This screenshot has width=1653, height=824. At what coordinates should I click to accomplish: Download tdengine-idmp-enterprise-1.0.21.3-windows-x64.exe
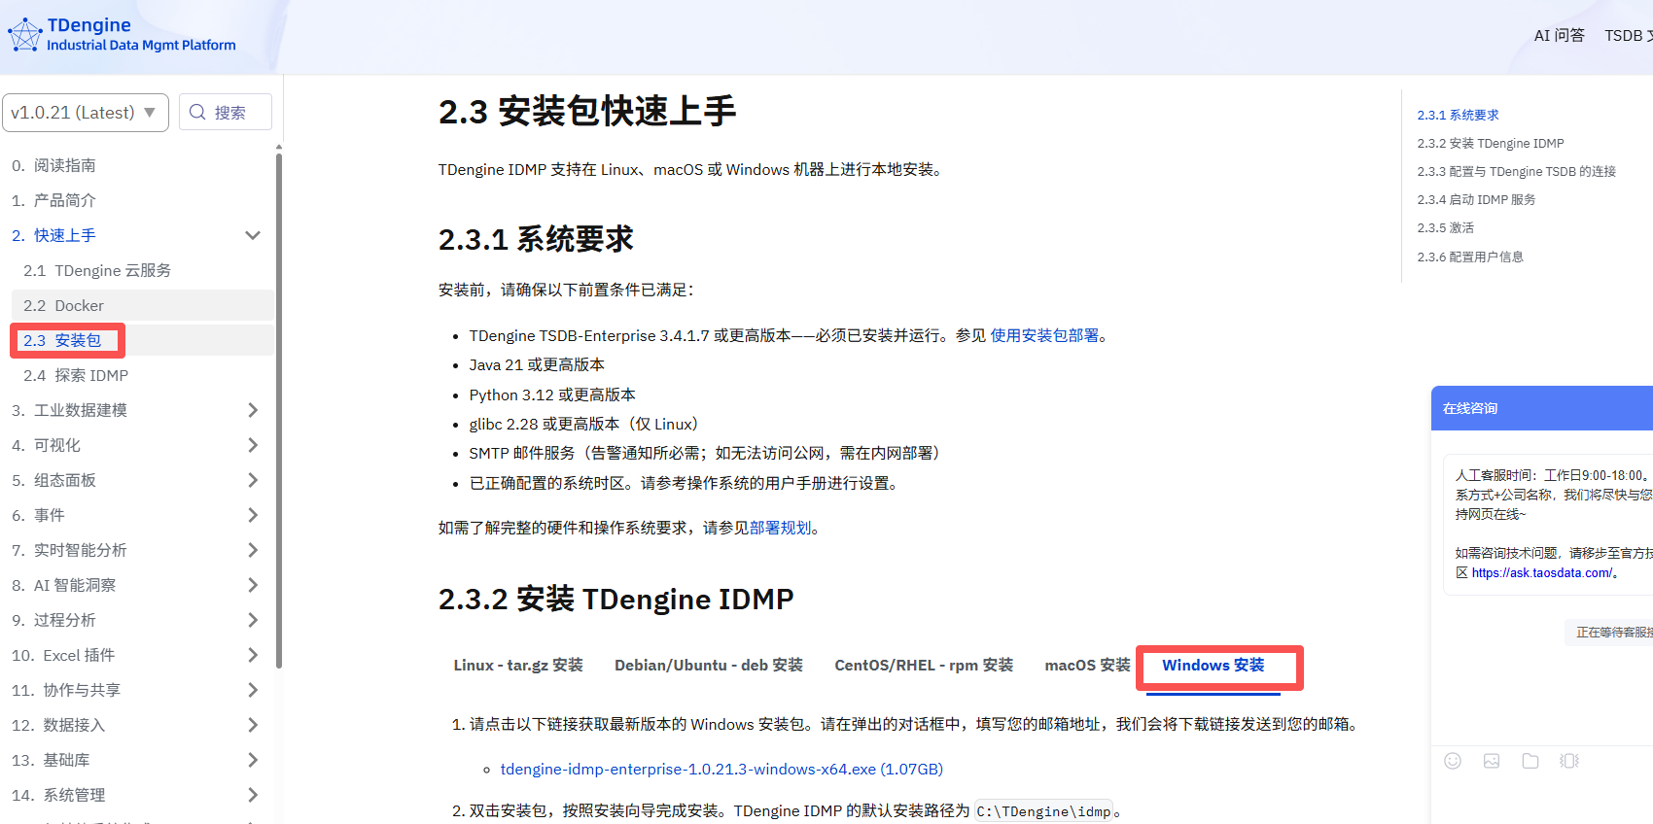tap(721, 770)
